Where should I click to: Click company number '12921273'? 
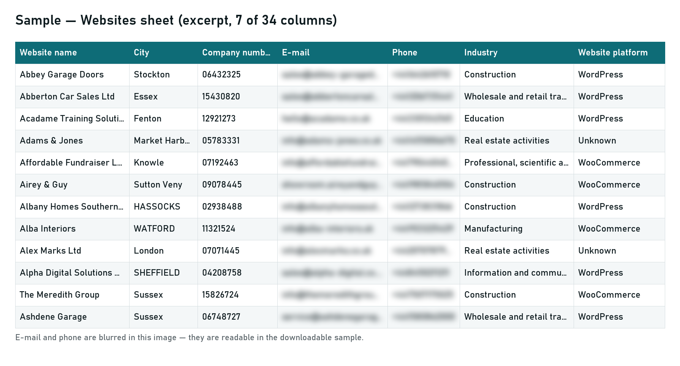click(x=237, y=119)
